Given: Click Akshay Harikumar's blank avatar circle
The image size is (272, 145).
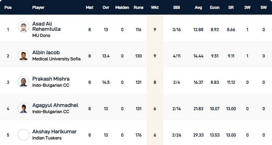Looking at the screenshot, I should 23,134.
